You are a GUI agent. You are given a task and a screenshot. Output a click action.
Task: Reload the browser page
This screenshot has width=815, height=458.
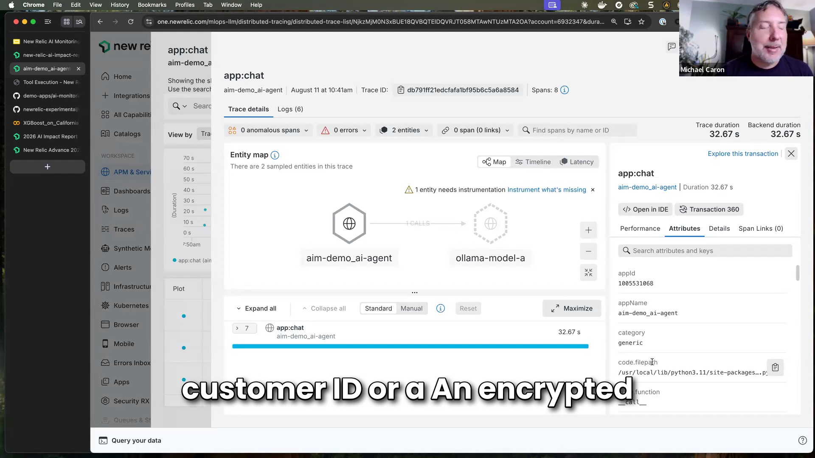click(131, 22)
